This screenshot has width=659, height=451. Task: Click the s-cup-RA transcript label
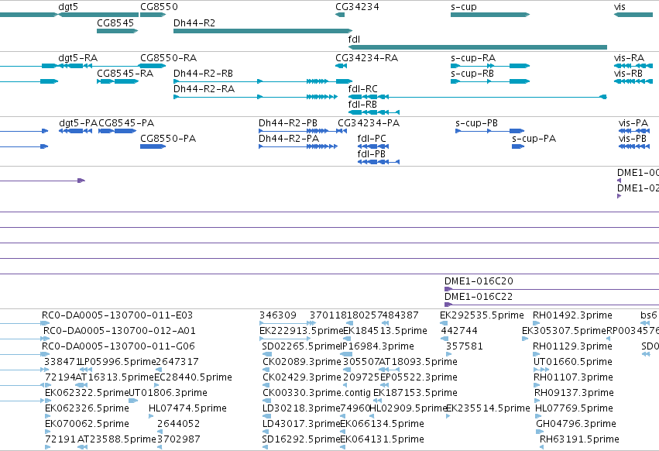coord(473,57)
